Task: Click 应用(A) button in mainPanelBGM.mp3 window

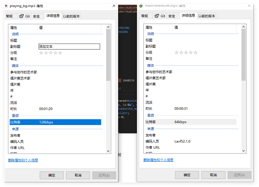Action: tap(239, 175)
